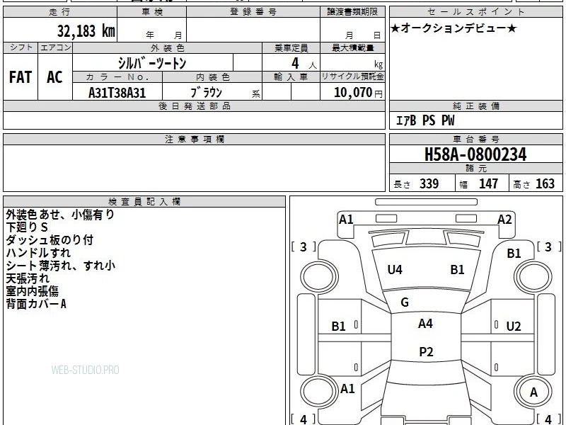The height and width of the screenshot is (425, 566).
Task: Select the G mark on the windshield
Action: pos(405,302)
